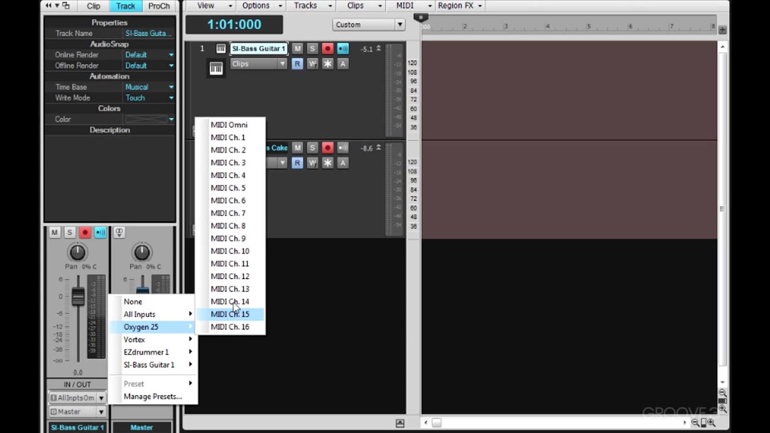Click record arm in inspector channel strip
The width and height of the screenshot is (770, 433).
pyautogui.click(x=85, y=233)
